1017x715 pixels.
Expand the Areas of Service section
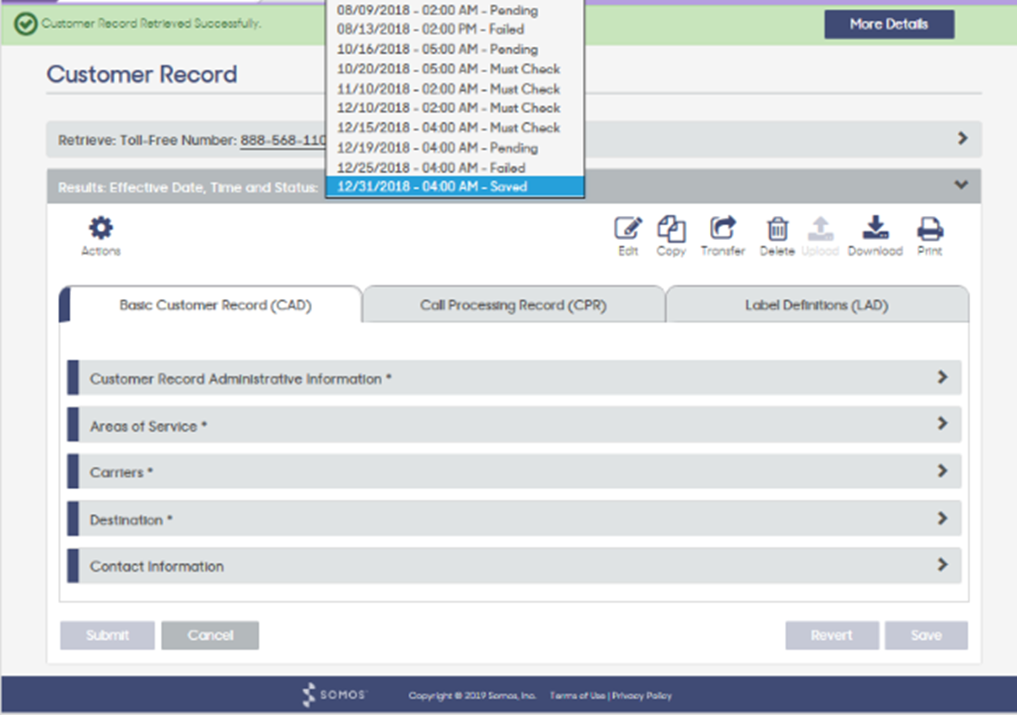[514, 425]
